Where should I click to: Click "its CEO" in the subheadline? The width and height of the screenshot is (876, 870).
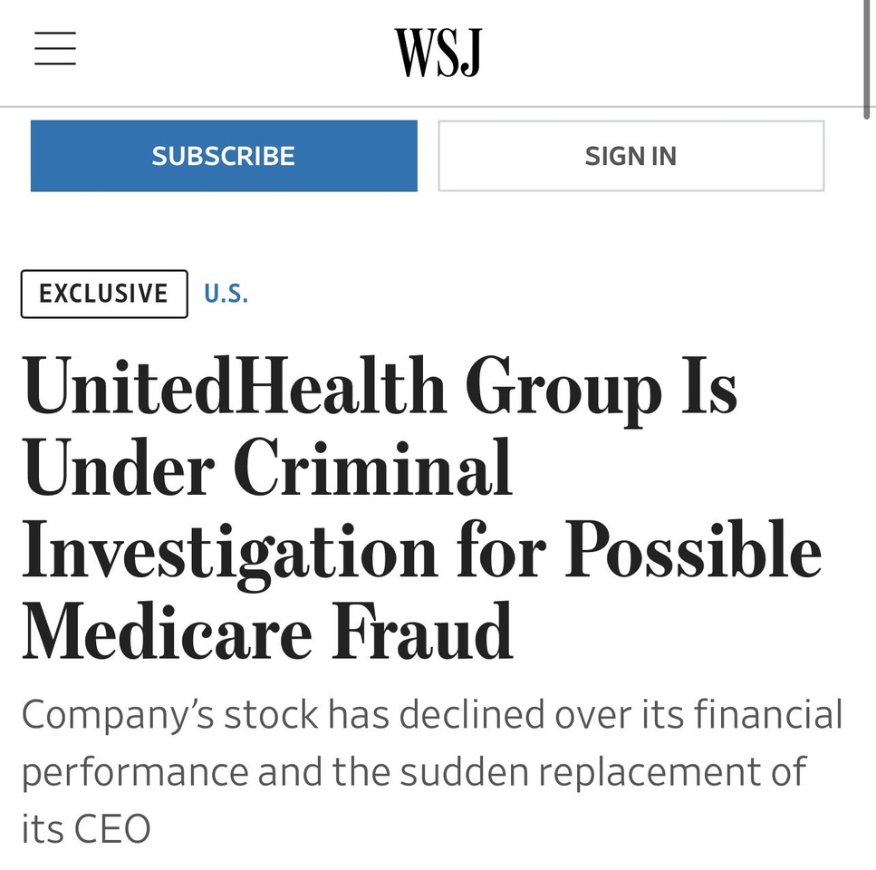86,828
